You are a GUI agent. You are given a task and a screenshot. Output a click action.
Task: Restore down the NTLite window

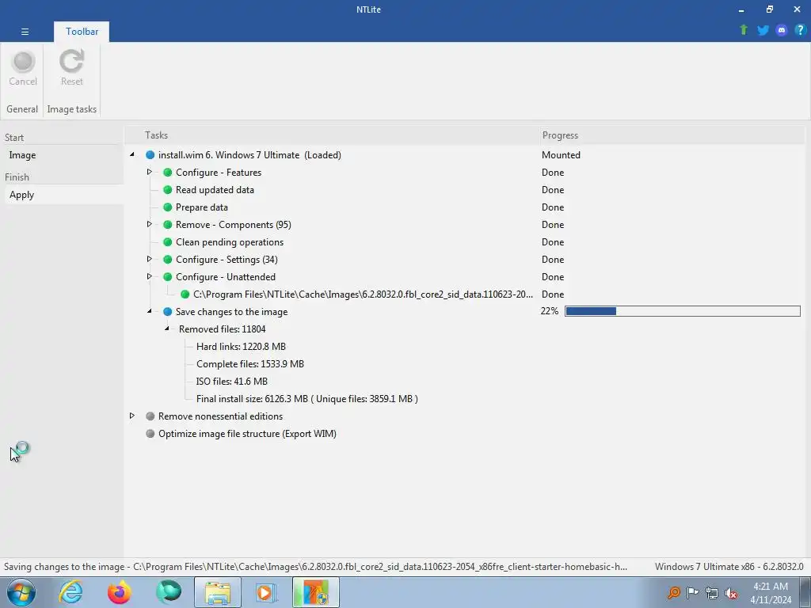coord(770,9)
